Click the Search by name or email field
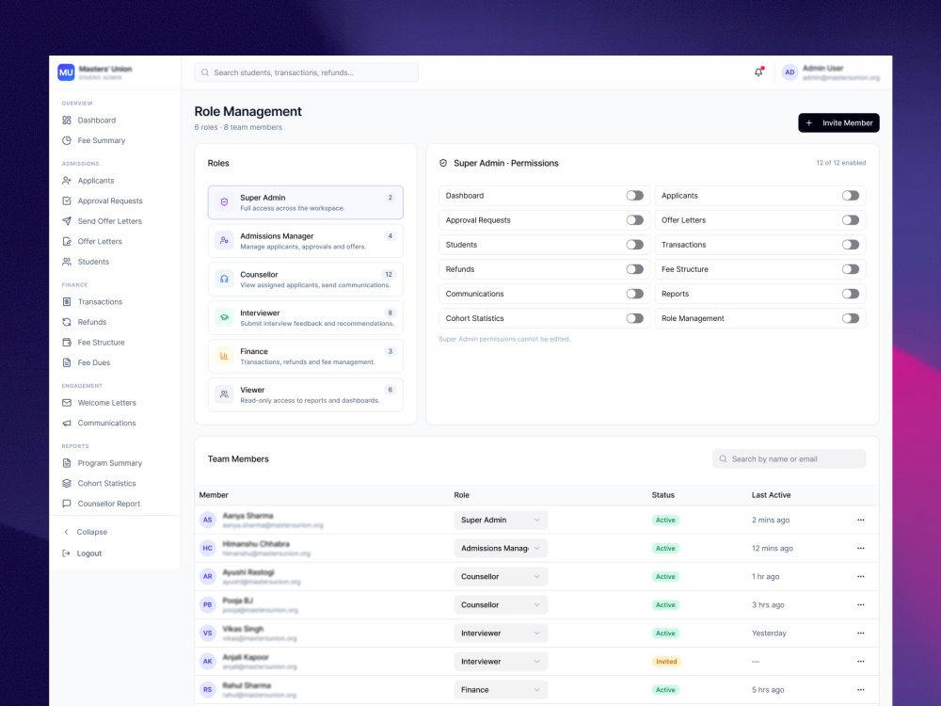 (789, 458)
